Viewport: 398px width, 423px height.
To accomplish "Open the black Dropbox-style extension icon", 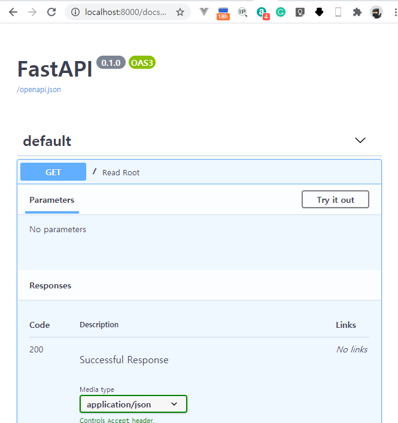I will [319, 12].
